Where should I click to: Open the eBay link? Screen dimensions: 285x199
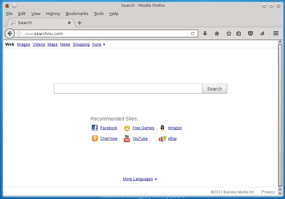172,139
